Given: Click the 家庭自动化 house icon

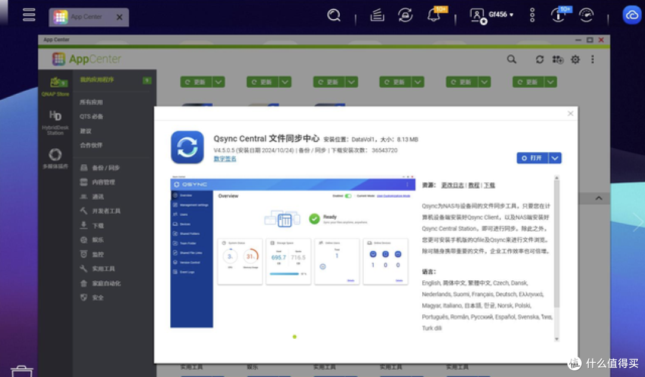Looking at the screenshot, I should pos(84,283).
